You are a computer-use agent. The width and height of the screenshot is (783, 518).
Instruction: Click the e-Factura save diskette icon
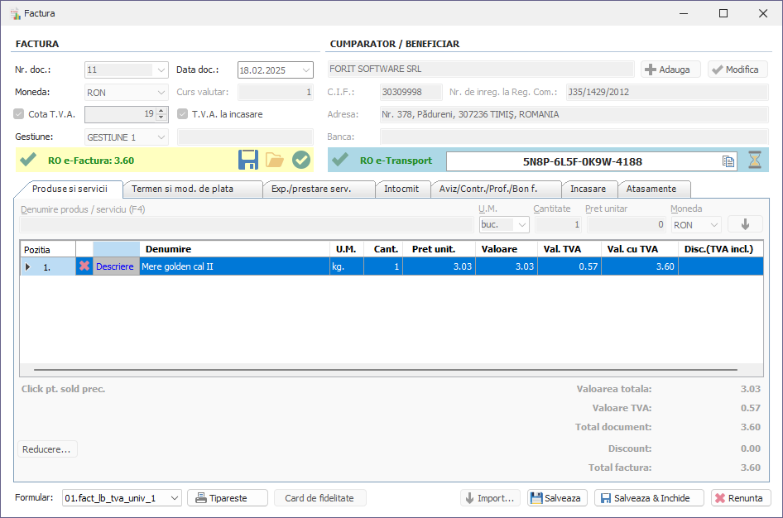tap(248, 160)
